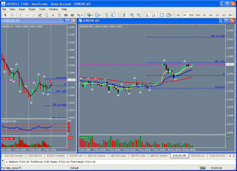237x171 pixels.
Task: Choose the equidistant channel tool
Action: (40, 15)
